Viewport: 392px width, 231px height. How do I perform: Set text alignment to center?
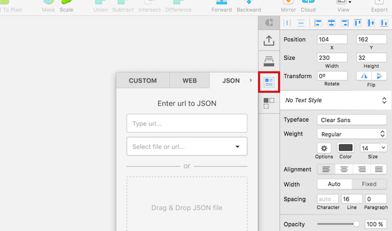click(x=344, y=169)
